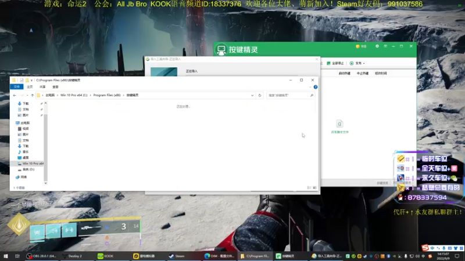Click navigation pane scrollbar up arrow
This screenshot has height=261, width=465.
pos(46,103)
